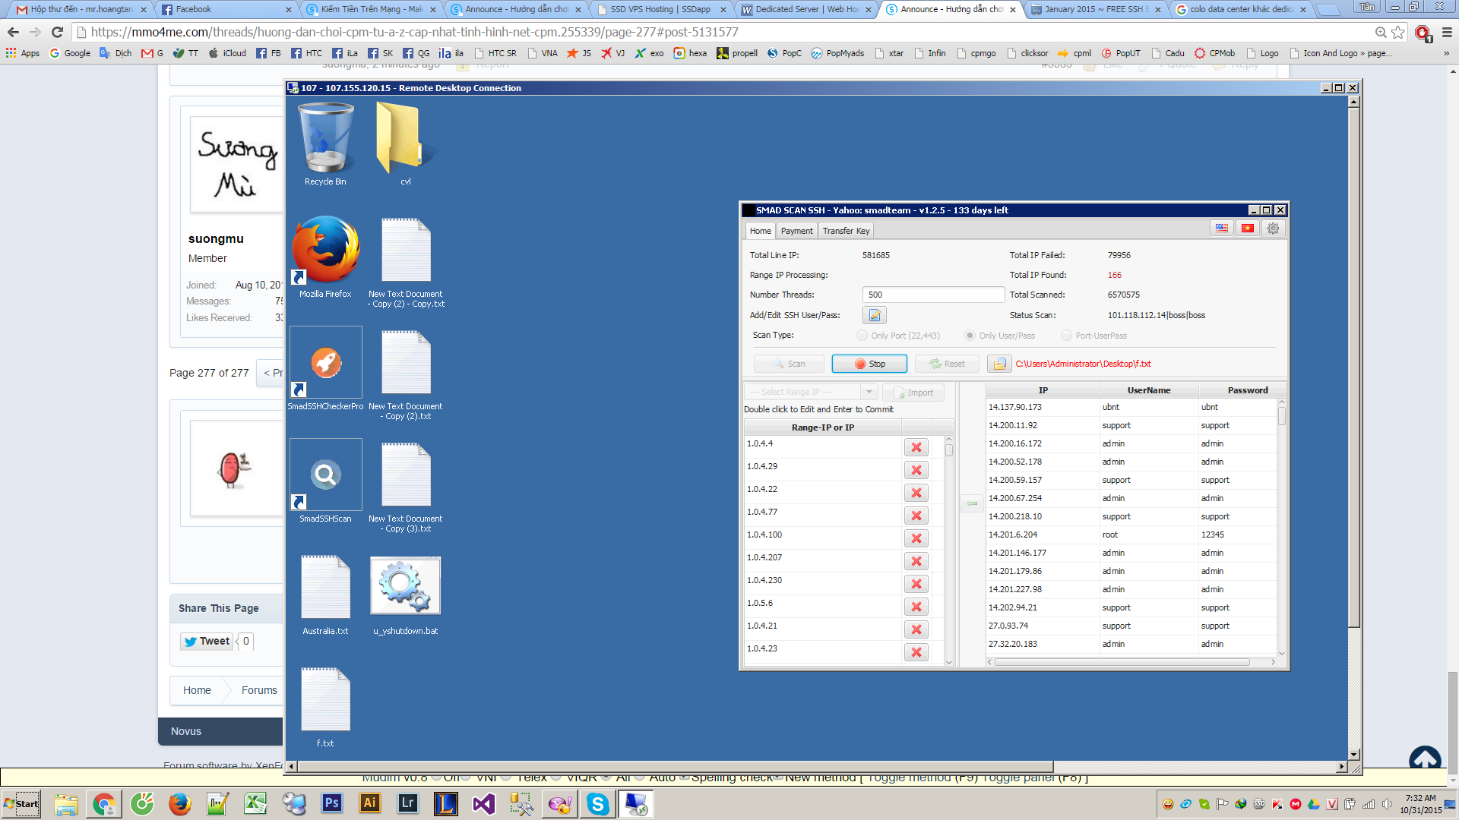Open the Skype icon in taskbar

pyautogui.click(x=597, y=804)
